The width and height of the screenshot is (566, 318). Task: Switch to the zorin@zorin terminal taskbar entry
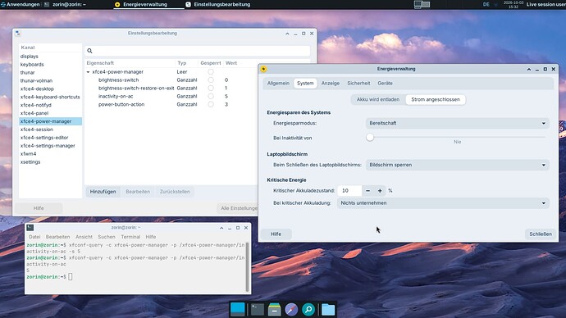(x=65, y=4)
